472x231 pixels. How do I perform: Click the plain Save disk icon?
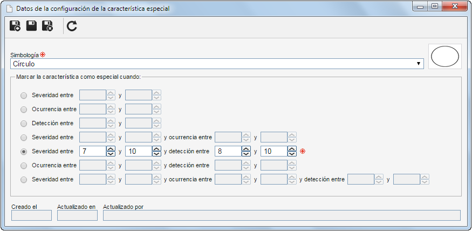tap(31, 26)
